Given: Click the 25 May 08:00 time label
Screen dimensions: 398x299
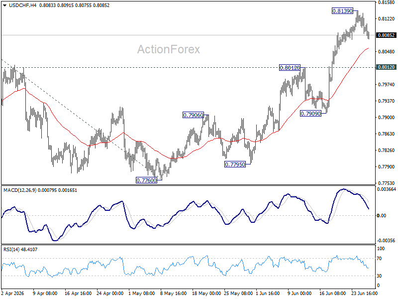Looking at the screenshot, I should (238, 293).
